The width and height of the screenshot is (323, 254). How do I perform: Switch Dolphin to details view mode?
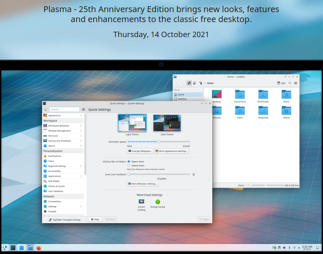201,83
